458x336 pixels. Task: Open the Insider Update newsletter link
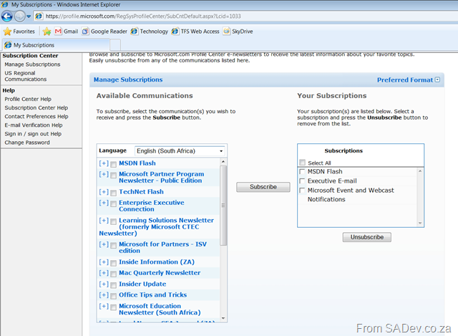click(142, 284)
